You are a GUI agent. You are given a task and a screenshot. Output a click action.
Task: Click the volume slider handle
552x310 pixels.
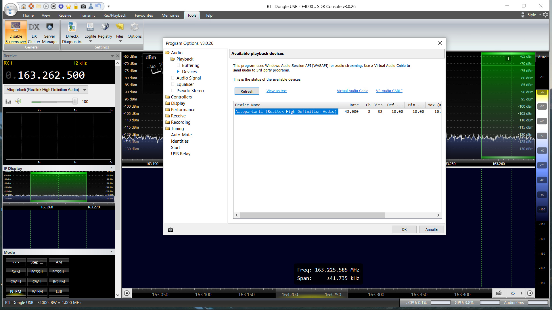coord(75,101)
